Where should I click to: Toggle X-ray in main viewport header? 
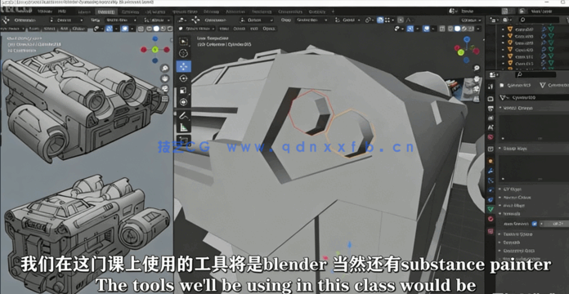pyautogui.click(x=442, y=29)
